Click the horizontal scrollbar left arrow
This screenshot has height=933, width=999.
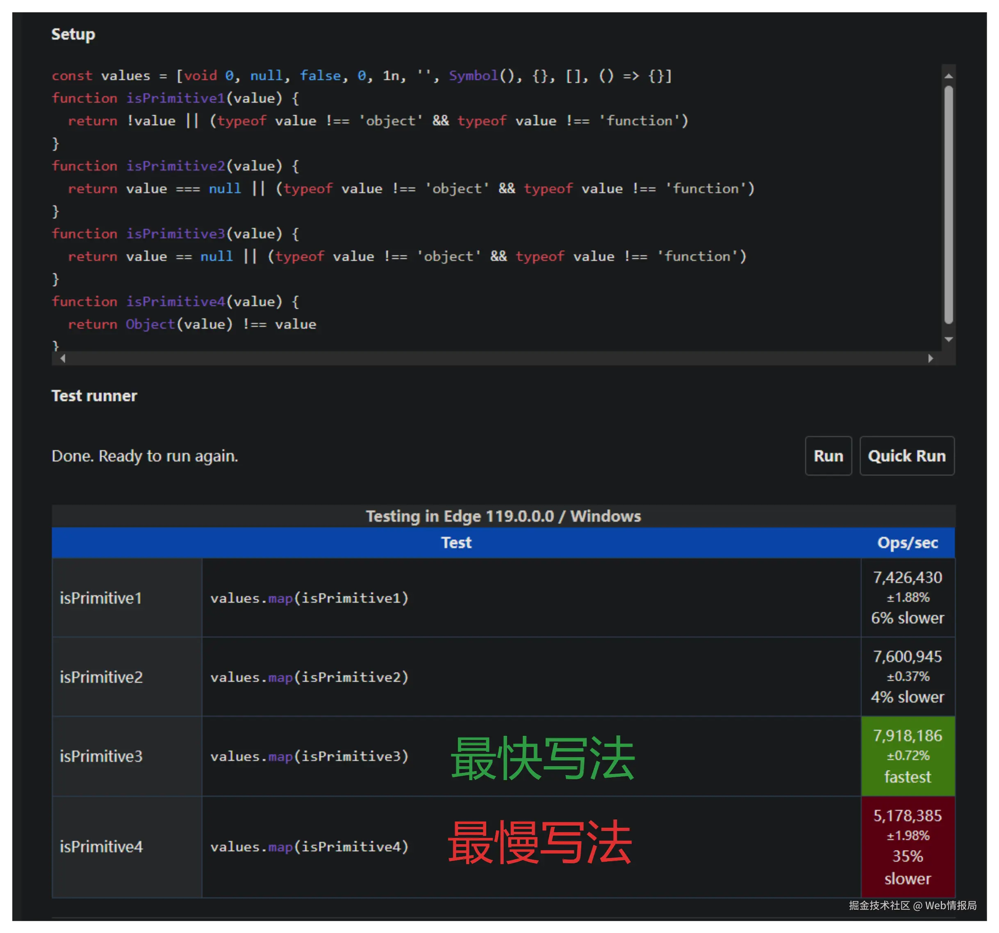coord(62,358)
